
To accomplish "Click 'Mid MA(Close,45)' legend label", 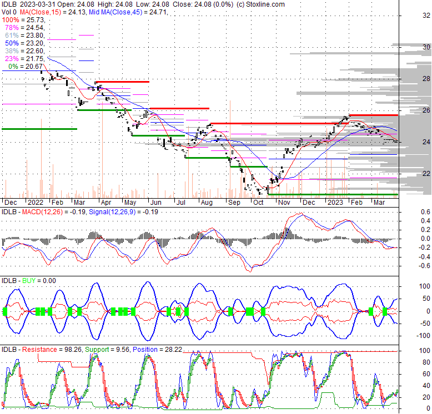I will 115,12.
